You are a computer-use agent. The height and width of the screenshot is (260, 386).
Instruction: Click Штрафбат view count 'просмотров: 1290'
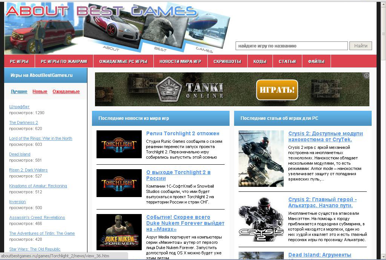pyautogui.click(x=27, y=113)
